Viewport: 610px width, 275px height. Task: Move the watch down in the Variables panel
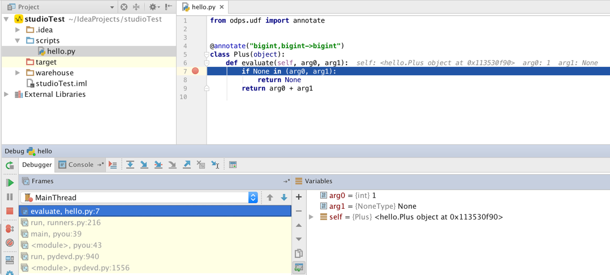(299, 239)
